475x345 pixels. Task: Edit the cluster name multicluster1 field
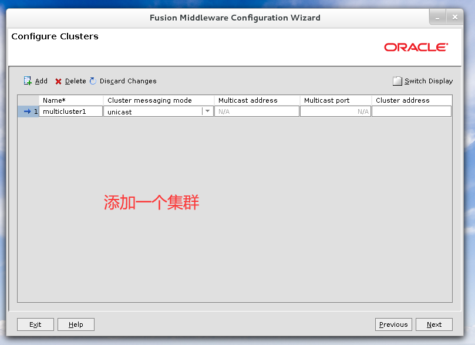click(71, 111)
